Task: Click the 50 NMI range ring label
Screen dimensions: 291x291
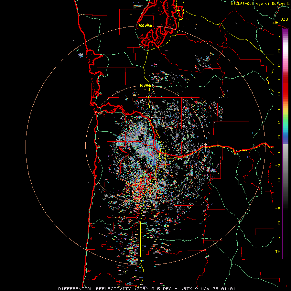Action: point(145,85)
